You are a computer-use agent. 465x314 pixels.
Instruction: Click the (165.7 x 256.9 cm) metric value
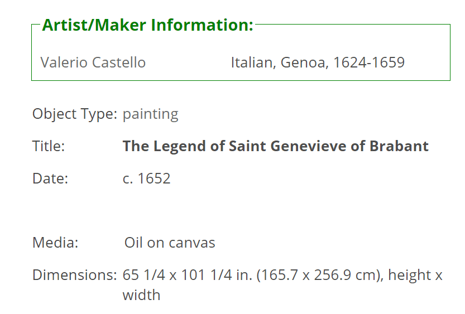point(319,275)
